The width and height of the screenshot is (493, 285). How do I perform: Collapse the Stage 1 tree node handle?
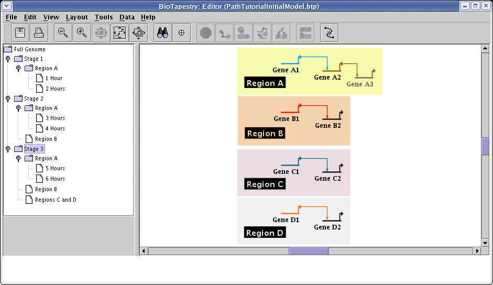pos(8,59)
